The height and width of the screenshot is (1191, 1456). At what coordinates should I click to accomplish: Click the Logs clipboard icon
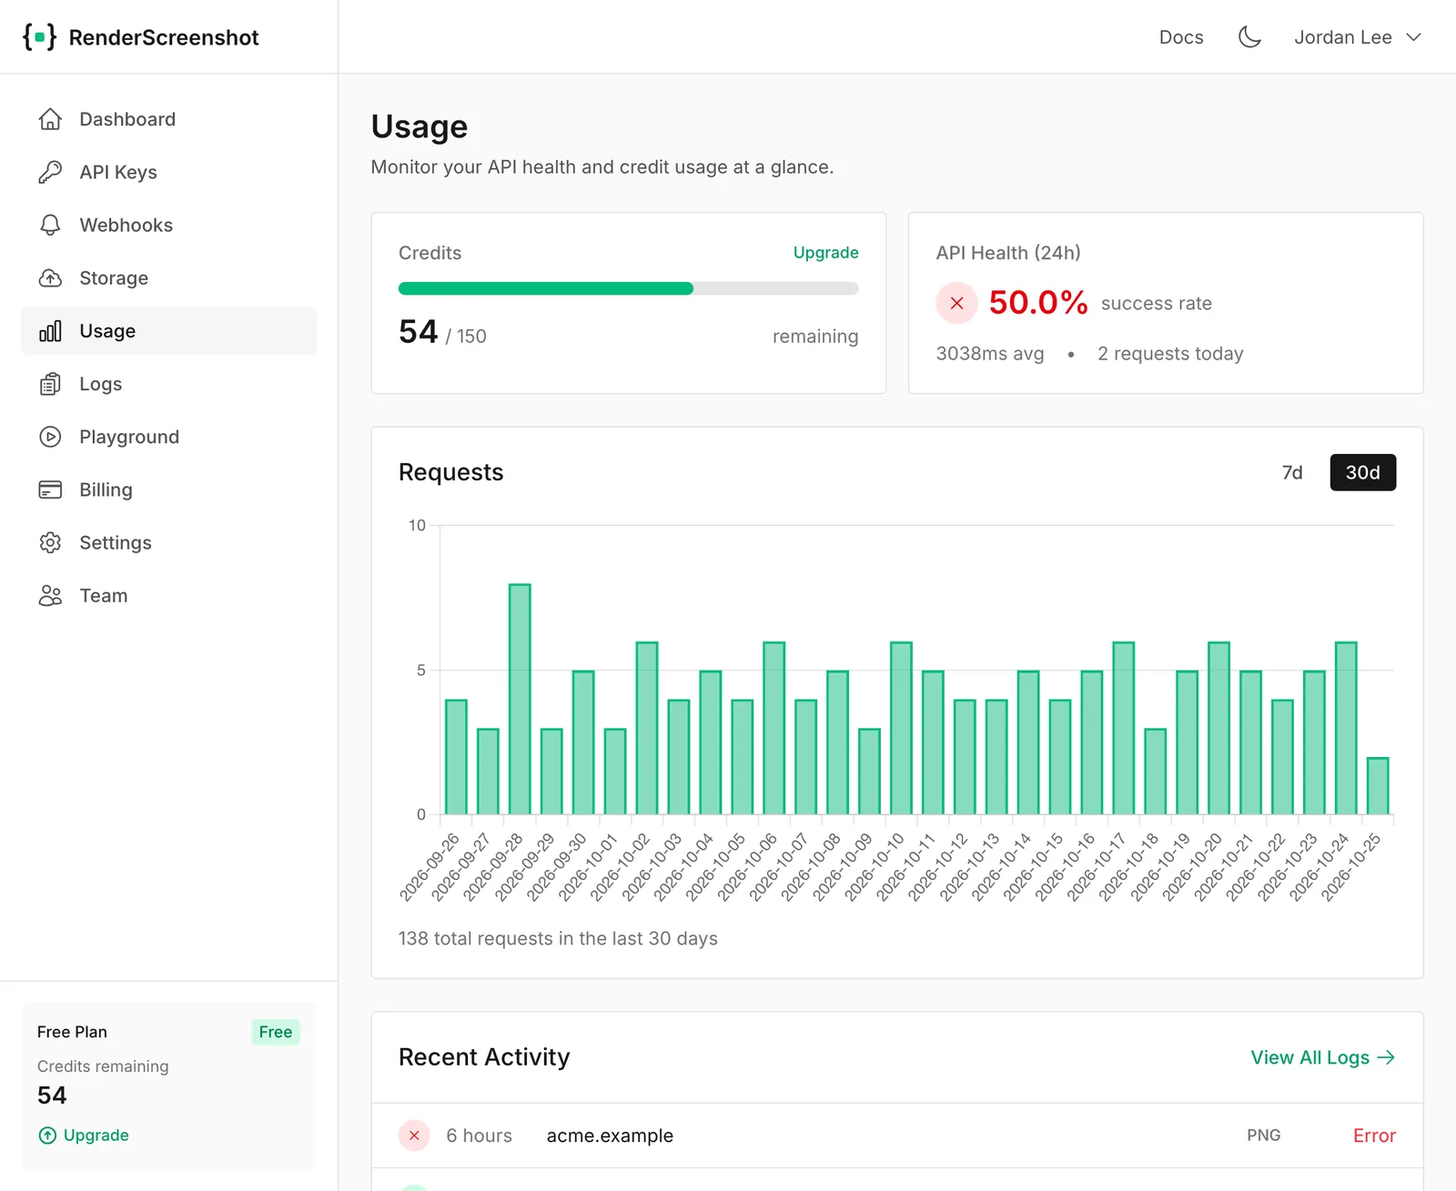coord(50,384)
